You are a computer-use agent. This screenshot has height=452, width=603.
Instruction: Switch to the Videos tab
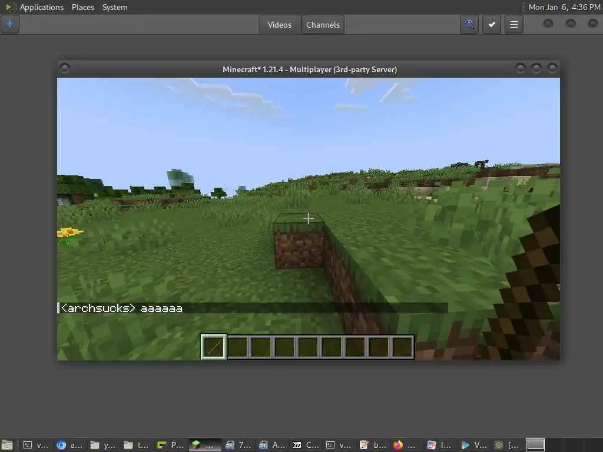280,25
